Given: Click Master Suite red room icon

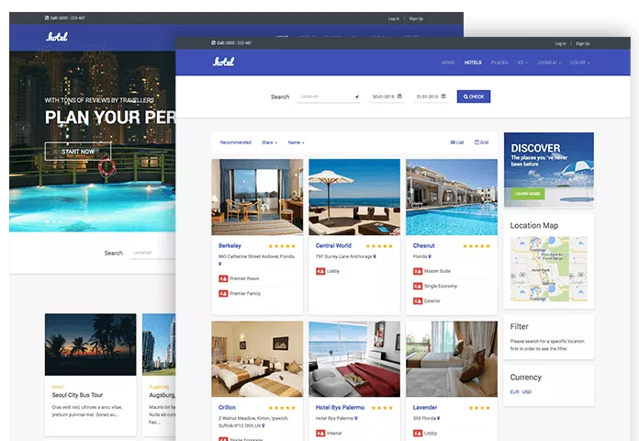Looking at the screenshot, I should pos(418,271).
